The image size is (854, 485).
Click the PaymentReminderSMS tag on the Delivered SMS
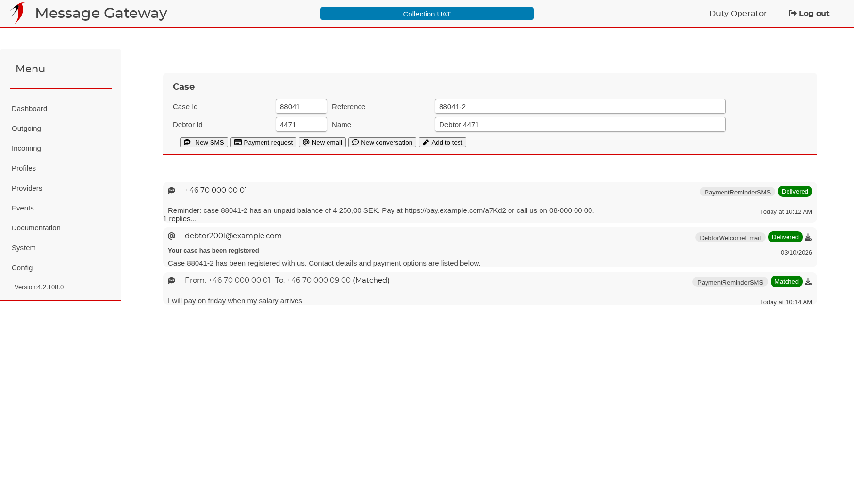tap(738, 192)
